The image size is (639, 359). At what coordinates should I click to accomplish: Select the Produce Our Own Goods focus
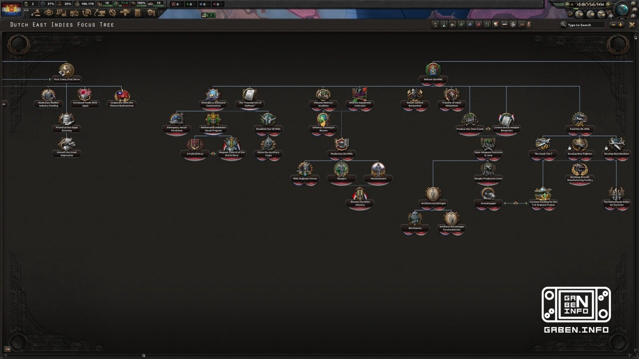pos(470,123)
